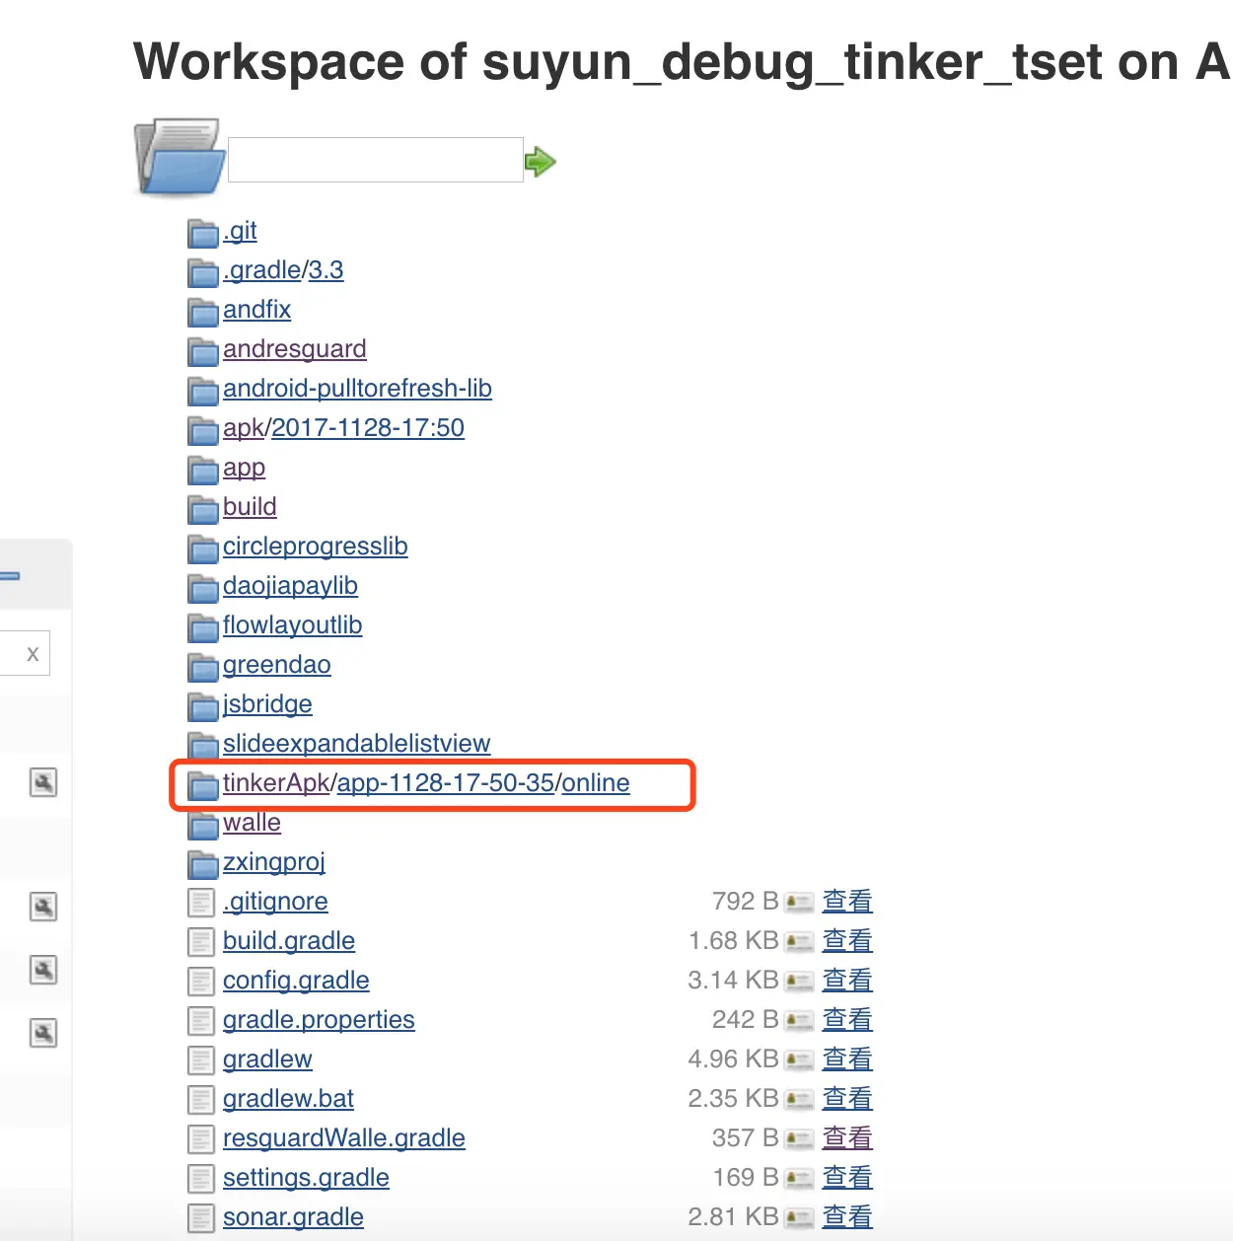Click fingerprint icon beside .gitignore size
This screenshot has height=1241, width=1233.
[799, 903]
